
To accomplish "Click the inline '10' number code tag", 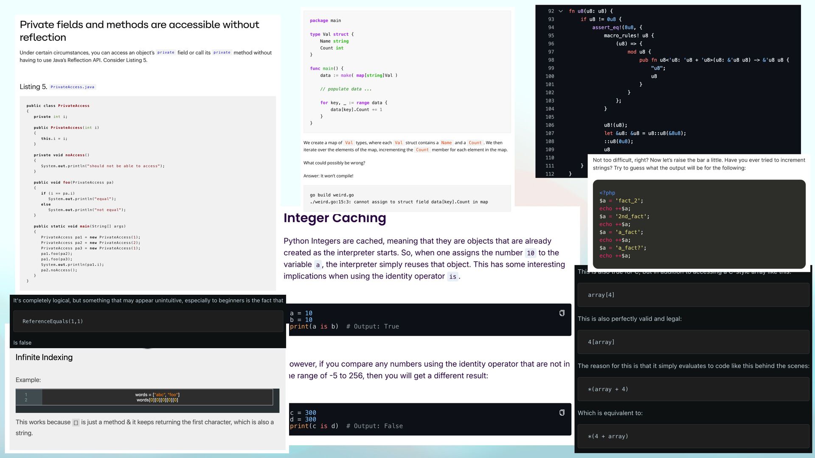I will (x=530, y=253).
